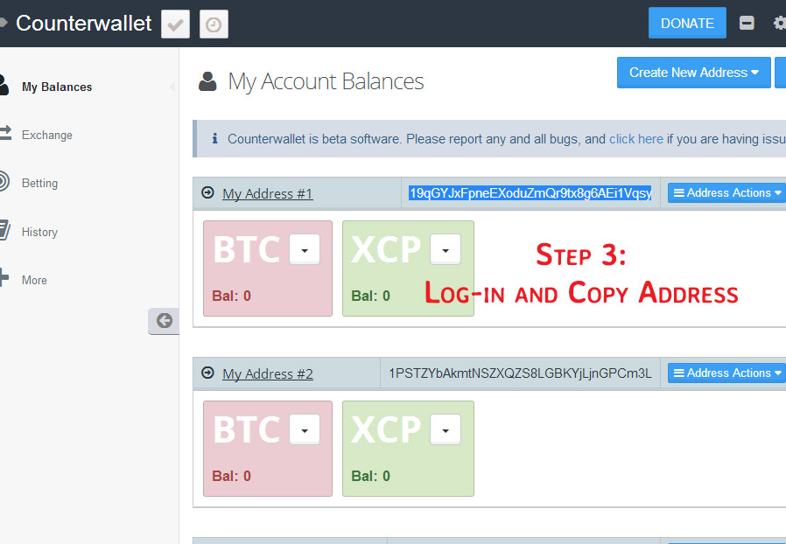Open XCP dropdown under My Address #2
This screenshot has height=544, width=786.
pyautogui.click(x=446, y=430)
